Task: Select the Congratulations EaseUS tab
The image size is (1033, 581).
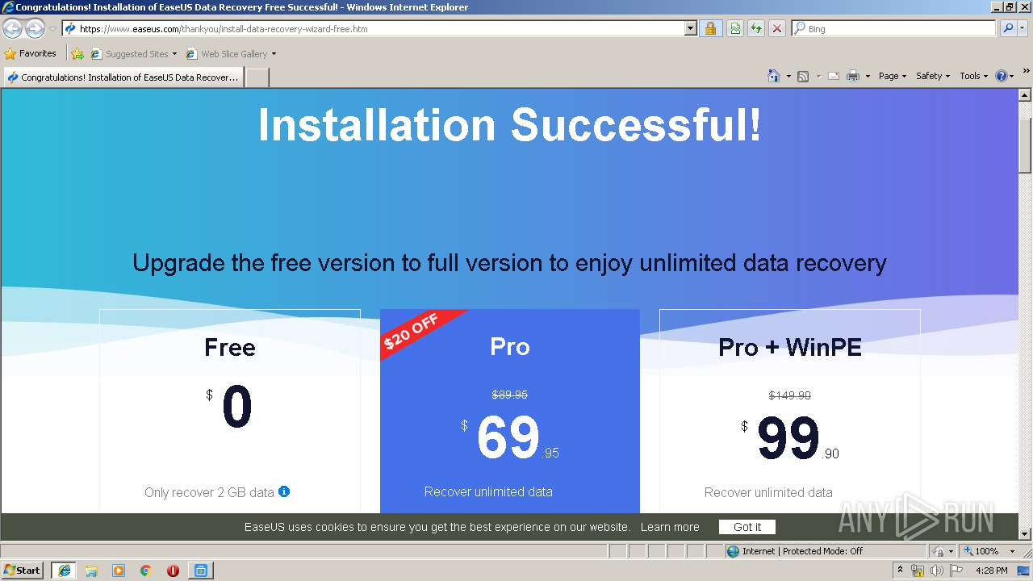Action: pyautogui.click(x=123, y=77)
